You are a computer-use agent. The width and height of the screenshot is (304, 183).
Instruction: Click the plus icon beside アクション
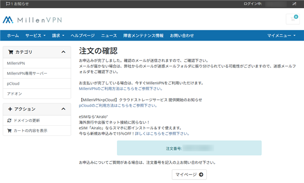coord(10,109)
